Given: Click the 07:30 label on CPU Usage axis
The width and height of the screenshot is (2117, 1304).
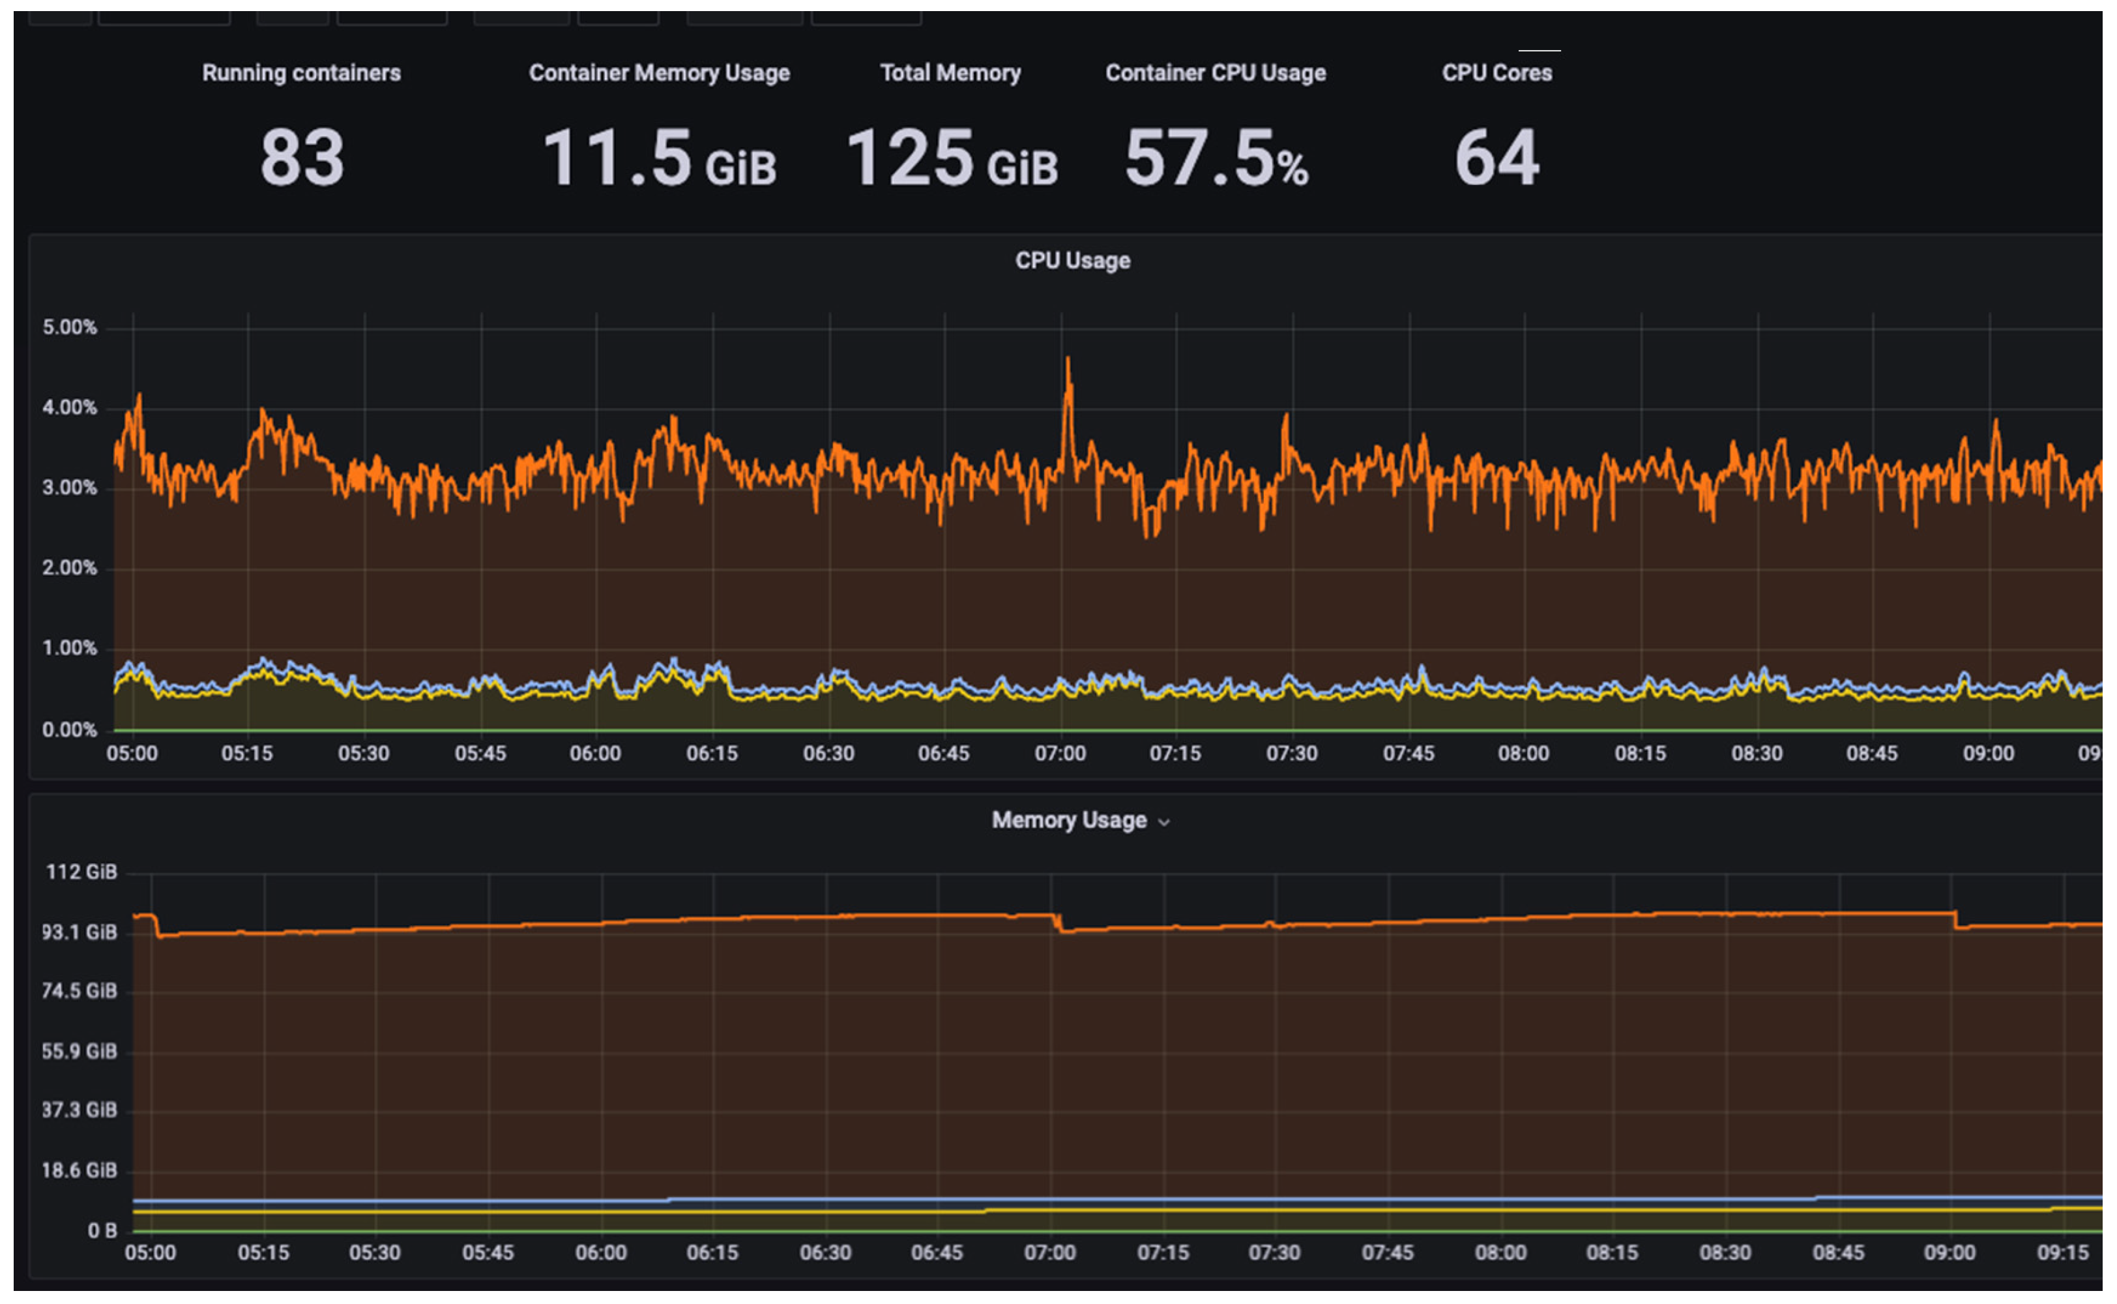Looking at the screenshot, I should [x=1291, y=753].
